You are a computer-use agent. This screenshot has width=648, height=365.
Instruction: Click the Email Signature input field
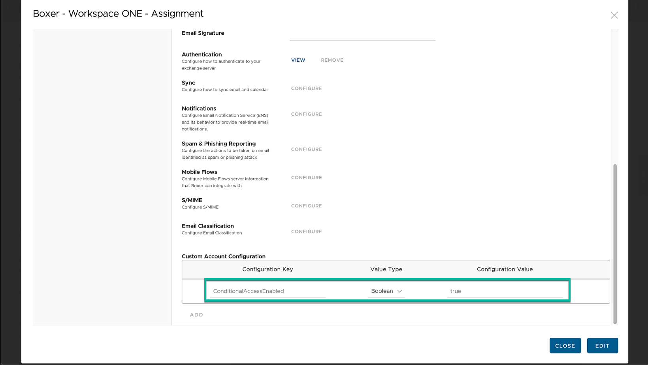click(362, 35)
